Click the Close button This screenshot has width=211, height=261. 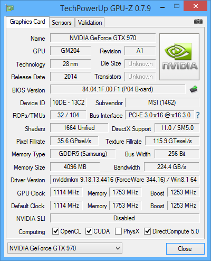[185, 249]
